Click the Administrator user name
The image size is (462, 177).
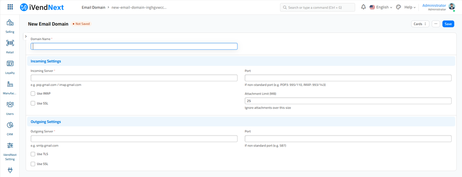coord(434,5)
